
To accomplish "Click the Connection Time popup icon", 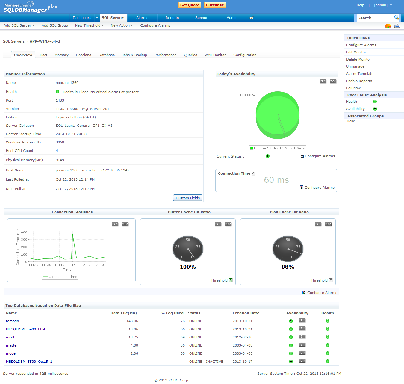I will tap(253, 173).
